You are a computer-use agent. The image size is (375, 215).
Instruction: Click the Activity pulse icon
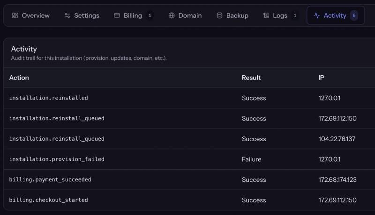(317, 15)
